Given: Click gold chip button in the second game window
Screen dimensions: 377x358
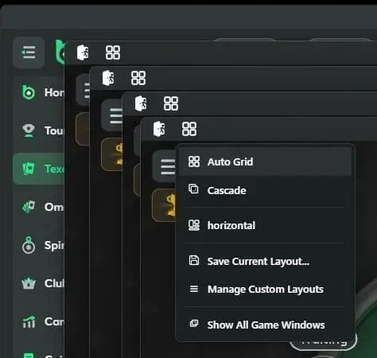Looking at the screenshot, I should click(x=112, y=154).
